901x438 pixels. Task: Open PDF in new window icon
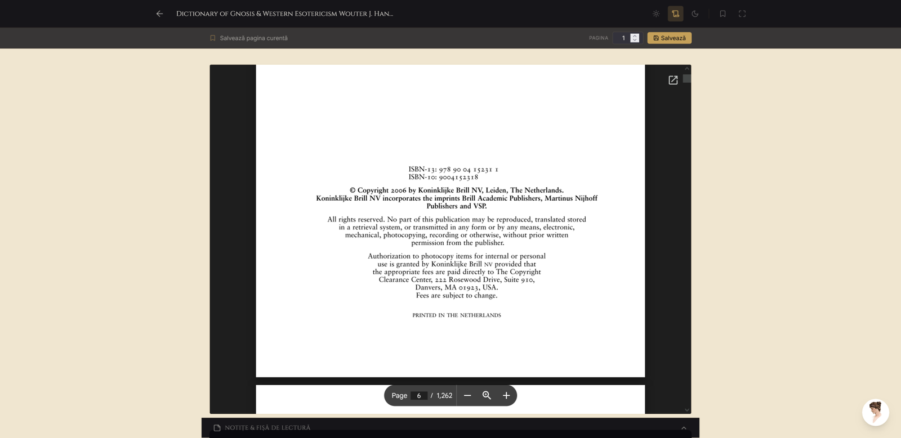[673, 80]
